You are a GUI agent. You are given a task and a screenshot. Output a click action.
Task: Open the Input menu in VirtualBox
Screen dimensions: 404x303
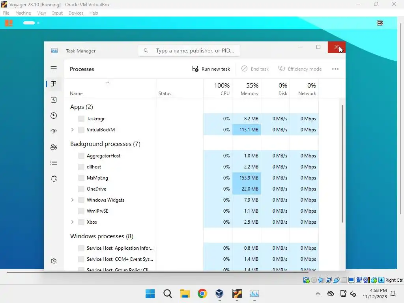coord(57,13)
